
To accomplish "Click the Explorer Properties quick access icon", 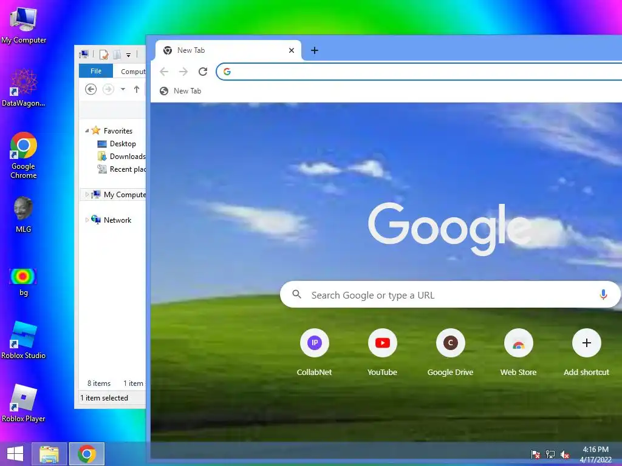I will pos(104,54).
